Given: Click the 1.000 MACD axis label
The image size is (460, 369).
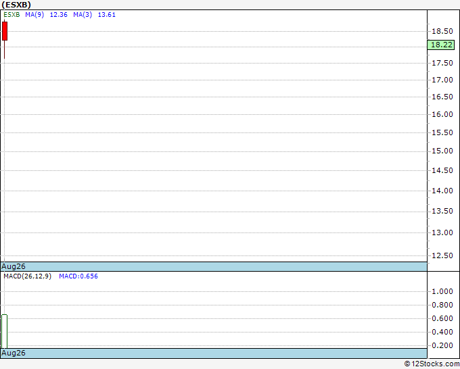Looking at the screenshot, I should coord(442,291).
